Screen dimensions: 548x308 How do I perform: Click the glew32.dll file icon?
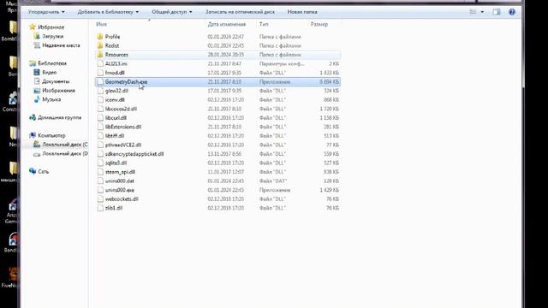(x=100, y=91)
